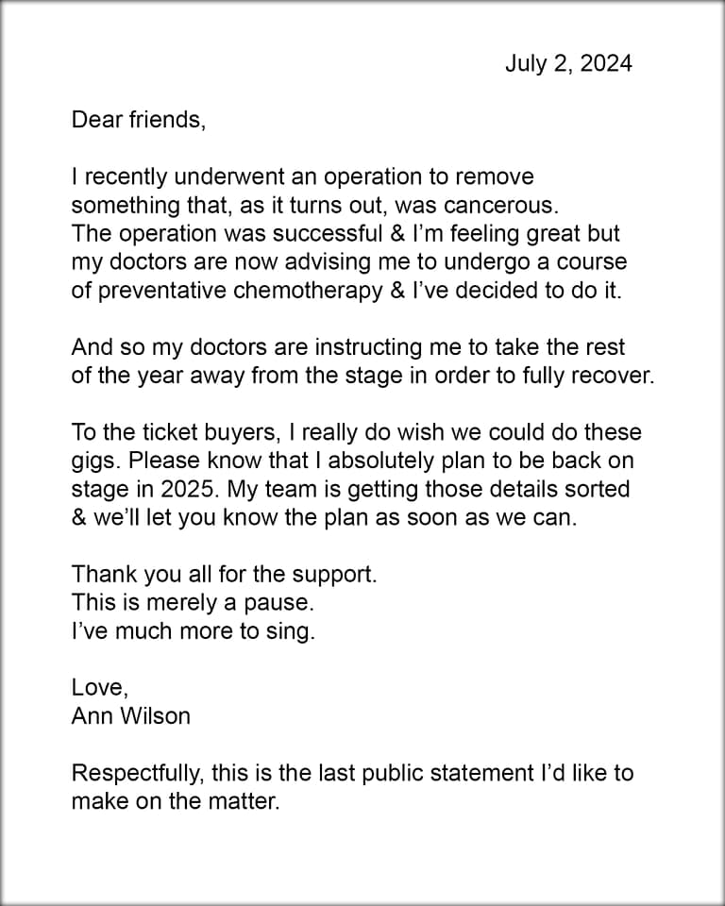Click the words "make on the matter."

176,801
